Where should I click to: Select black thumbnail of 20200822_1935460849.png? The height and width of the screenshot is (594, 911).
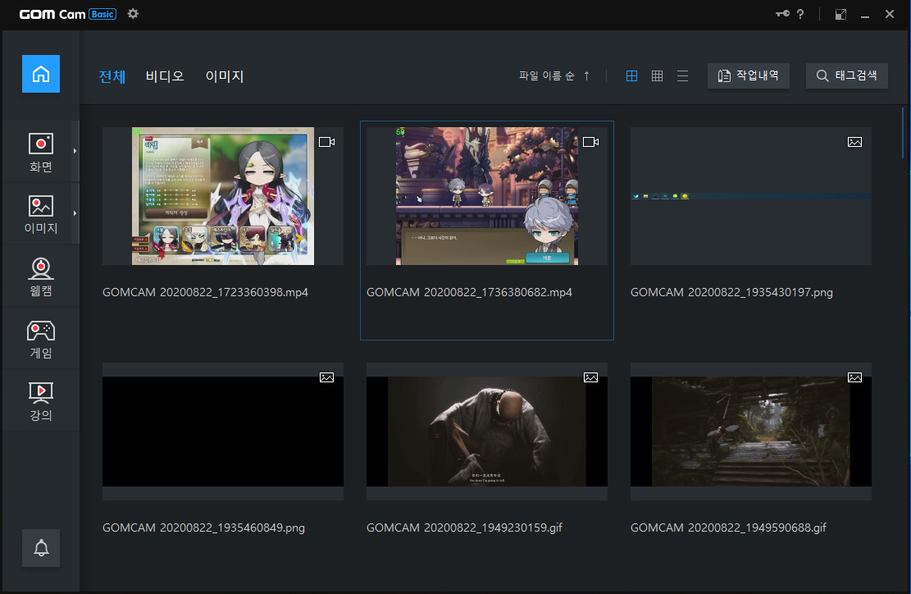(x=222, y=432)
